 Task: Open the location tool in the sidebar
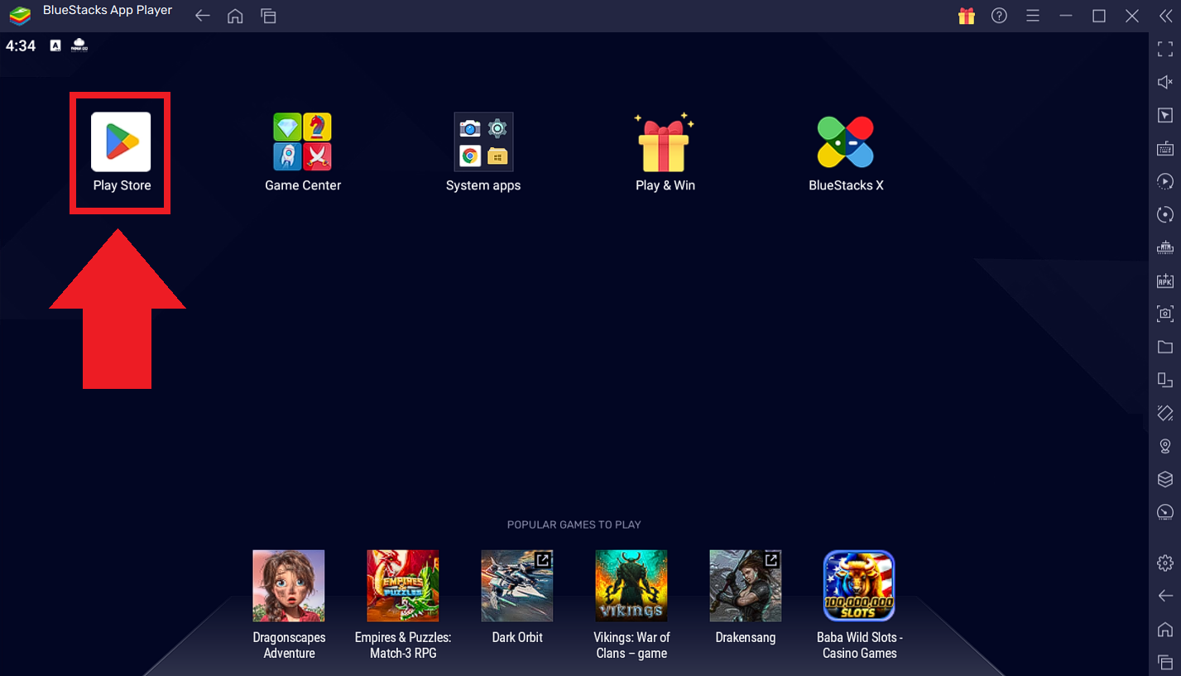(1164, 446)
